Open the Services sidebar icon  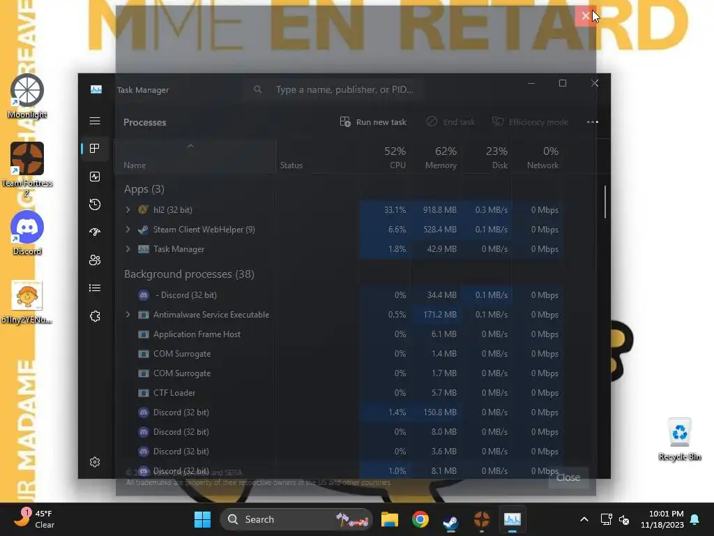95,316
